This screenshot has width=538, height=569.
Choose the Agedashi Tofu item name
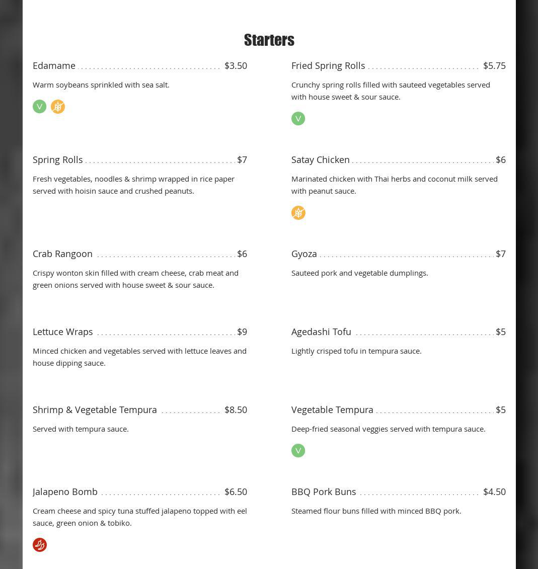(x=321, y=332)
